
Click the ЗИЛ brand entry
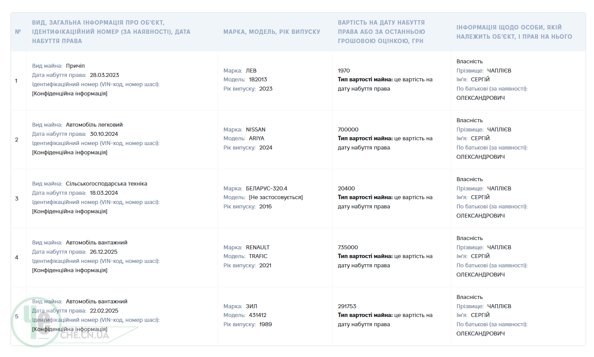coord(251,306)
